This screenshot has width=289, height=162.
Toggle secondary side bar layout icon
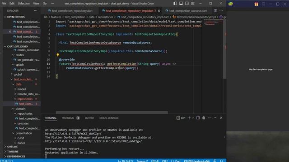click(x=187, y=4)
